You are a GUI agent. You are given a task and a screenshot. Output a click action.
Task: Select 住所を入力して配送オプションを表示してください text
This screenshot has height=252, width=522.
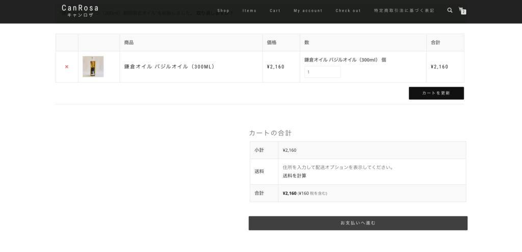tap(338, 167)
